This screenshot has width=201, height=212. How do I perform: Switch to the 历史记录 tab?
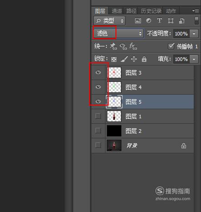pyautogui.click(x=151, y=11)
